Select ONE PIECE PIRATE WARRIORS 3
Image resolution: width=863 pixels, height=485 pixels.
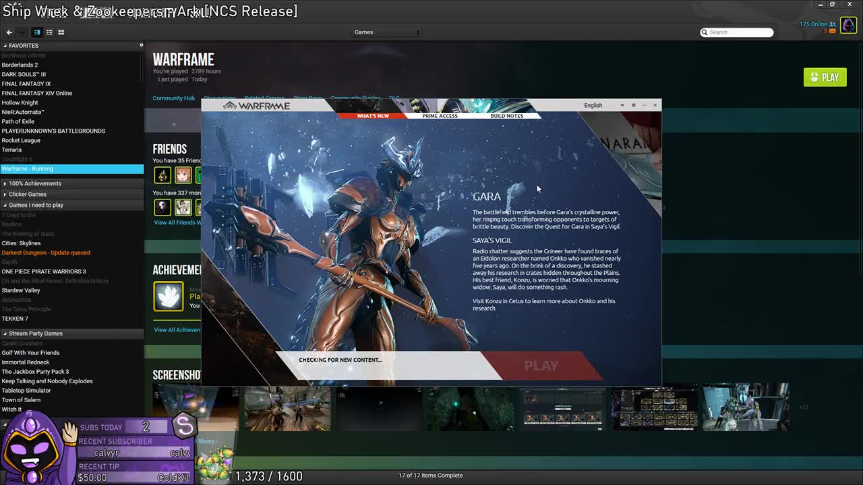click(44, 271)
